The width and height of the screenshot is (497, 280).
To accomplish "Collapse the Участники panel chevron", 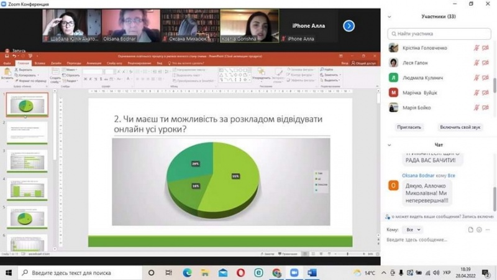I will (x=390, y=17).
